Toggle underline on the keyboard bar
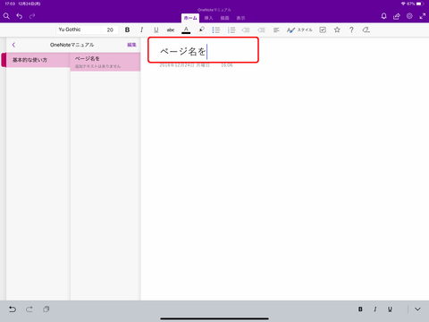Image resolution: width=429 pixels, height=322 pixels. coord(390,309)
